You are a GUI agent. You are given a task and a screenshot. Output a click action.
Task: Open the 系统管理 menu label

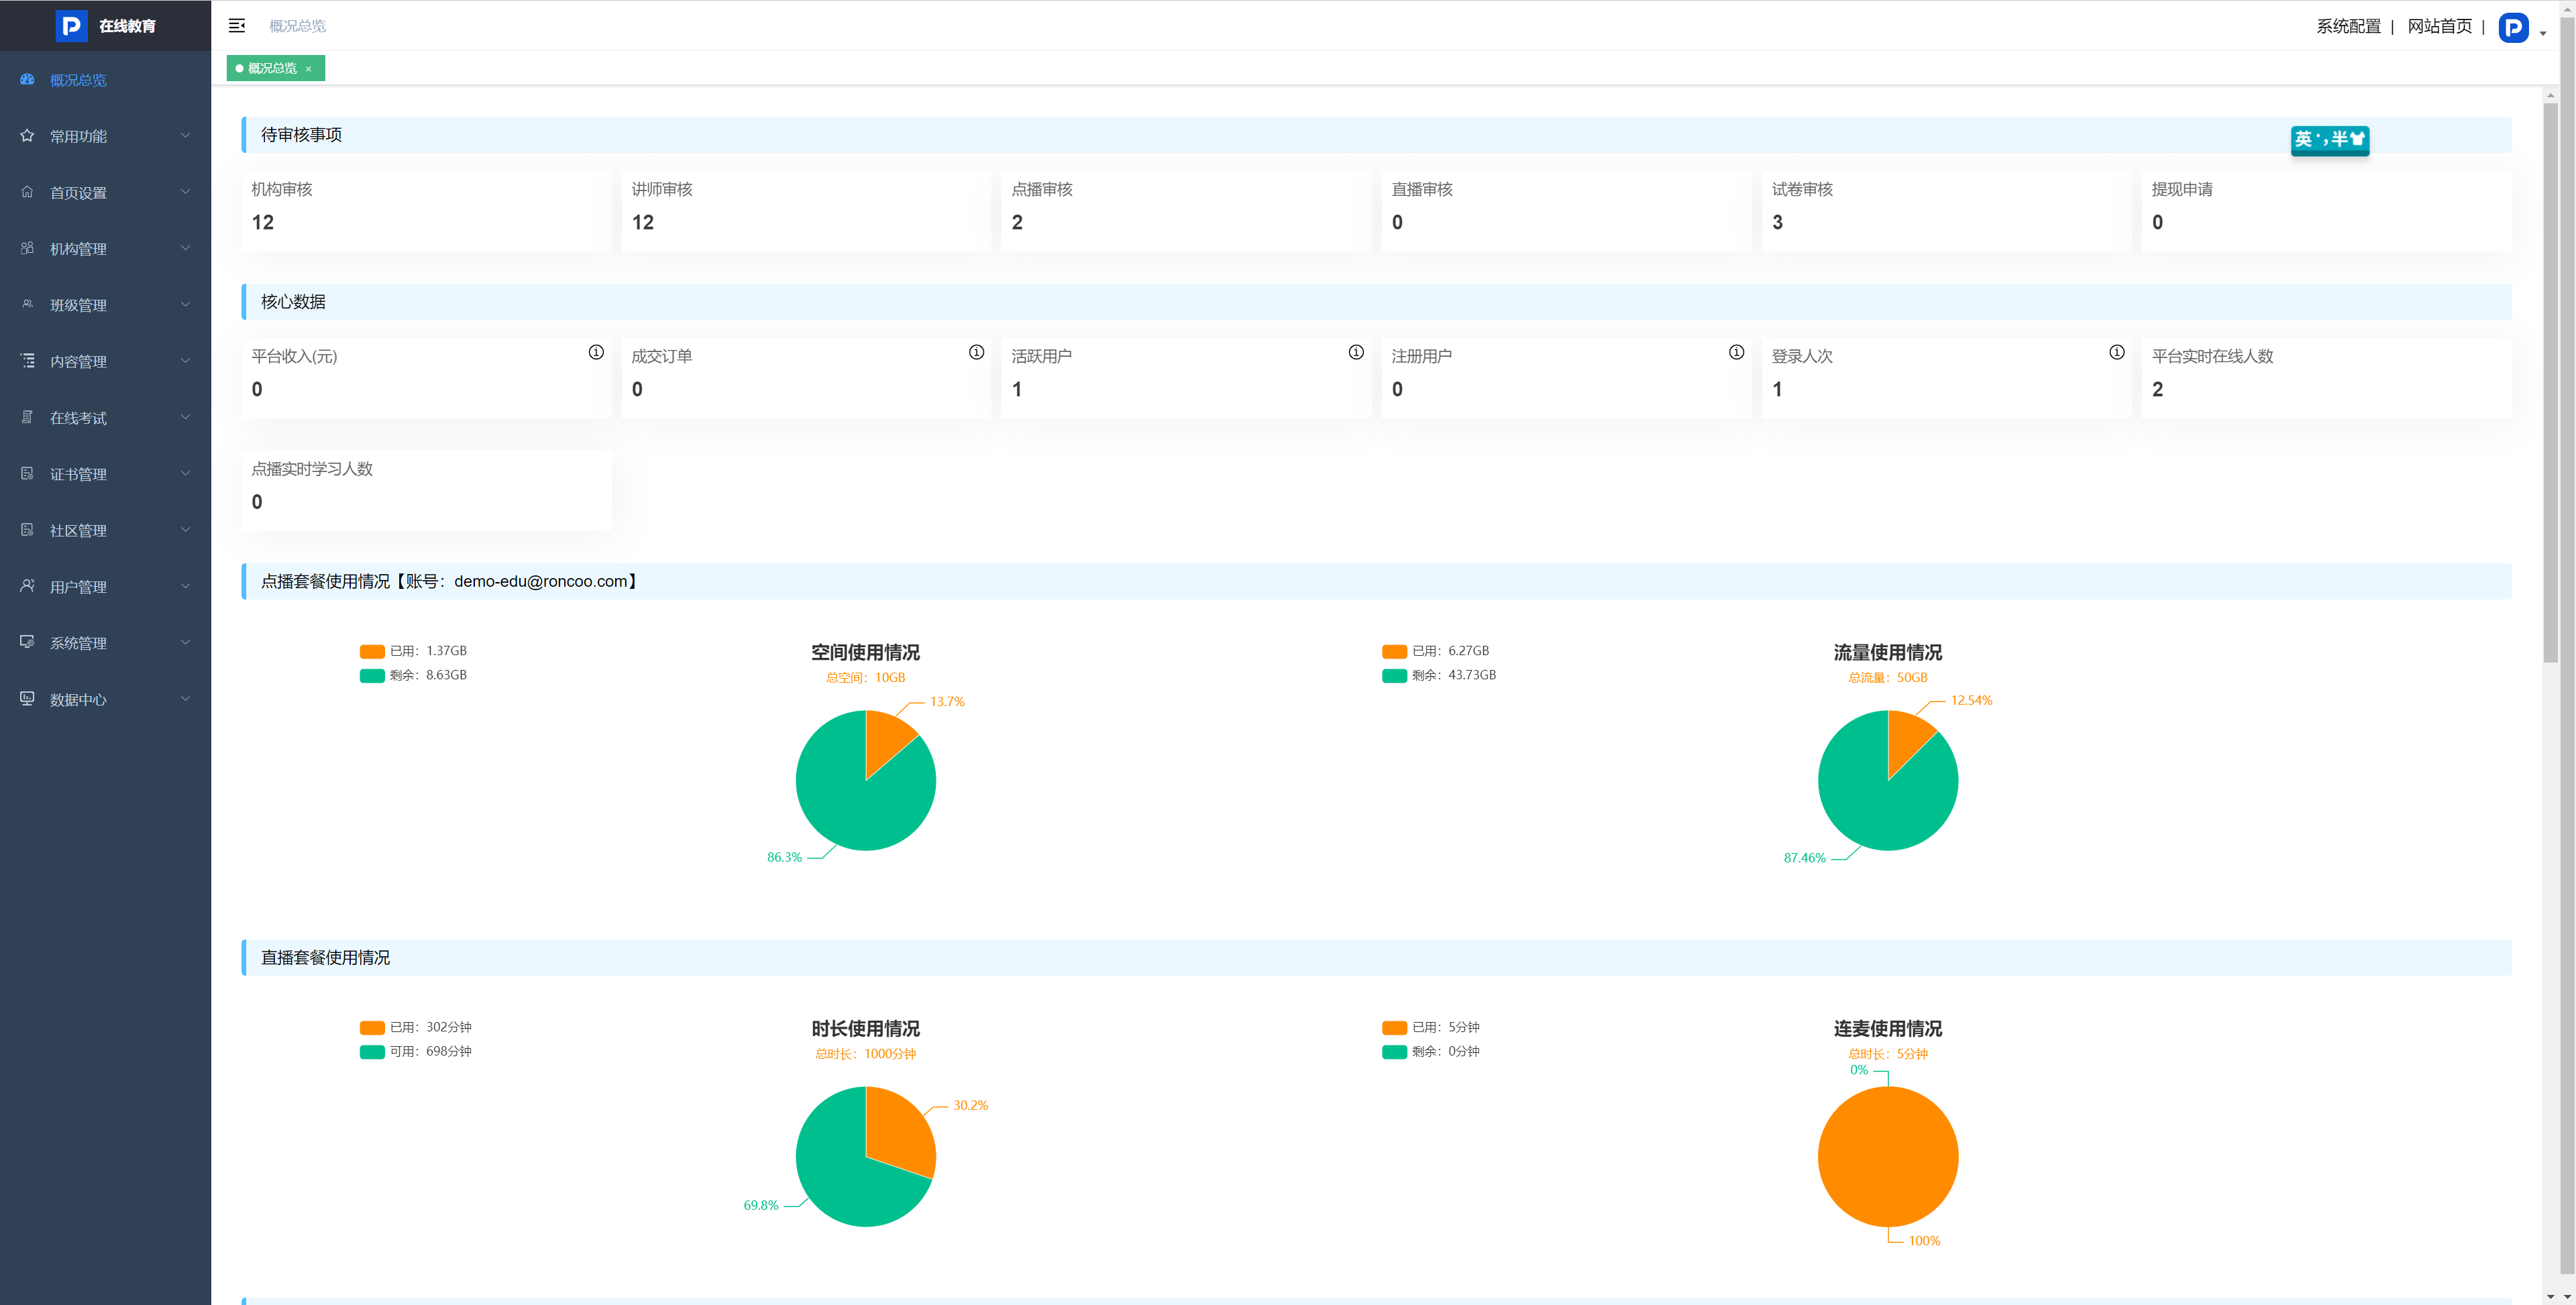78,643
